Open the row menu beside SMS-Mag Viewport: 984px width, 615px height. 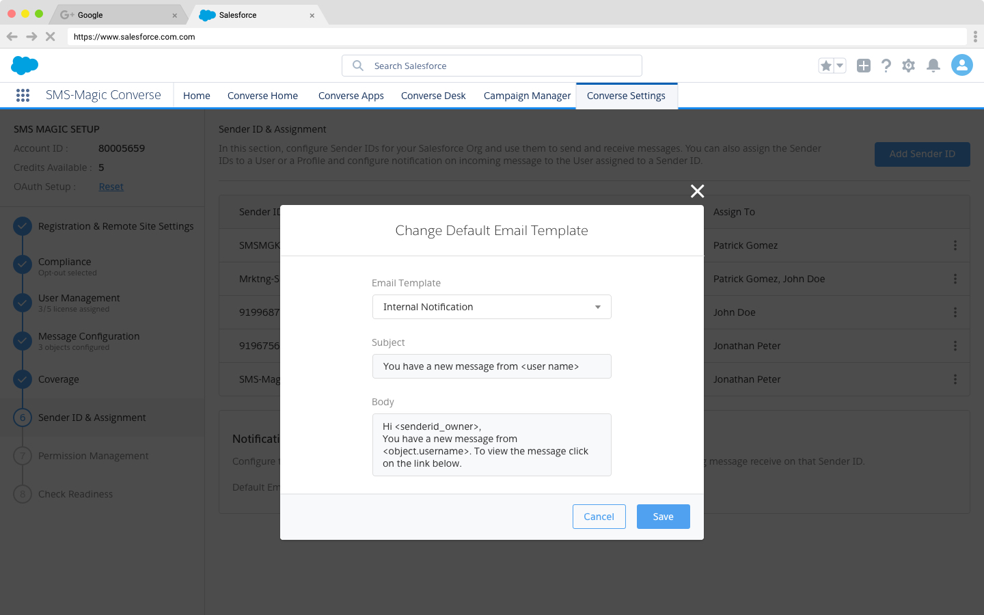pyautogui.click(x=955, y=379)
